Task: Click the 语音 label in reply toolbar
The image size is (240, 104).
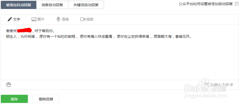Action: click(x=65, y=19)
